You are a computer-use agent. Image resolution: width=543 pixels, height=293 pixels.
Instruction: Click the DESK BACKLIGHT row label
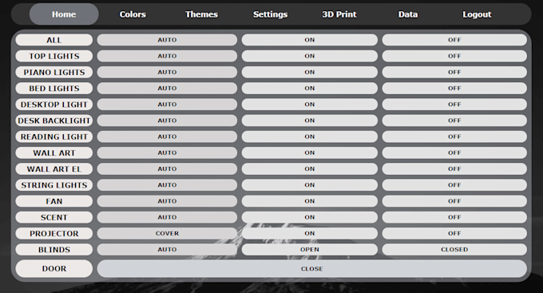(54, 121)
